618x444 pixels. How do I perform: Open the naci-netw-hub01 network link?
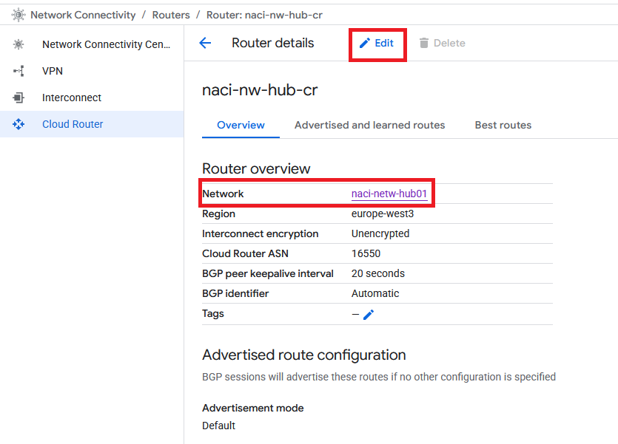[x=389, y=194]
